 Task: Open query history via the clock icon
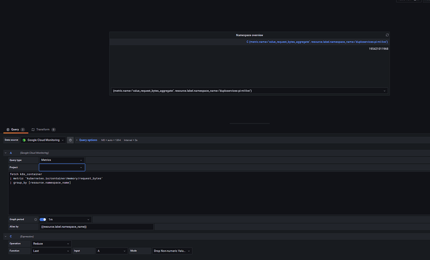point(71,140)
